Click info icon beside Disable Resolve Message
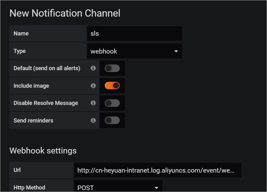 93,103
